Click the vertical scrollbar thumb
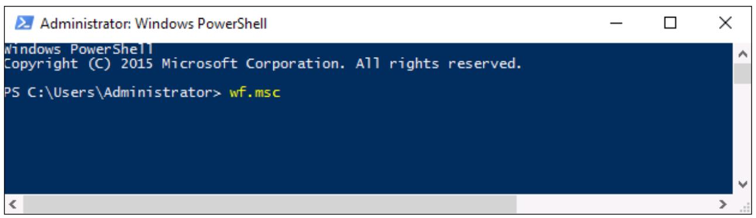Screen dimensions: 756x218 point(741,75)
